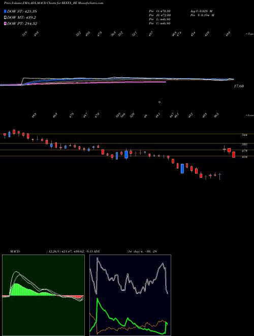Click the MACD parameters text '(12,26,9)'

click(53, 251)
